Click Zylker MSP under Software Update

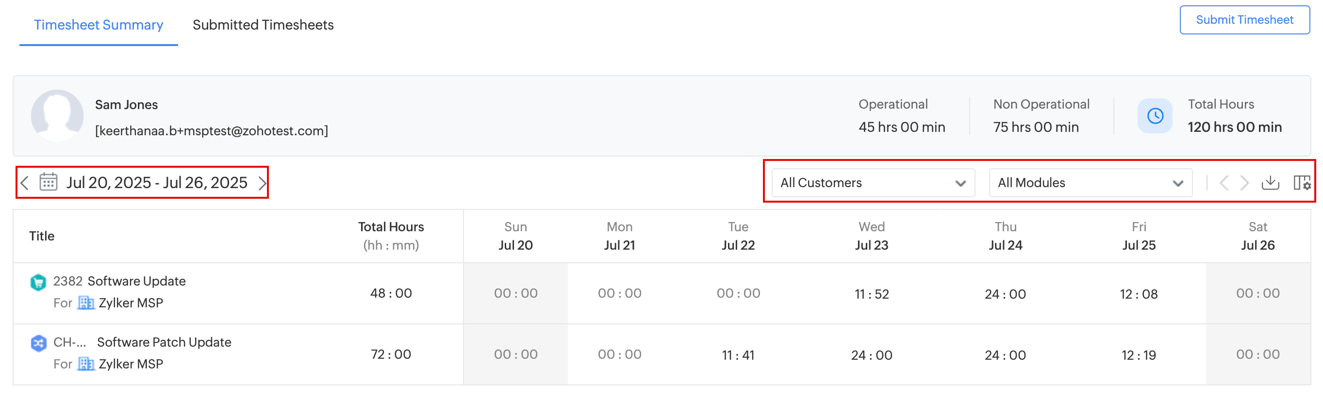click(x=131, y=303)
